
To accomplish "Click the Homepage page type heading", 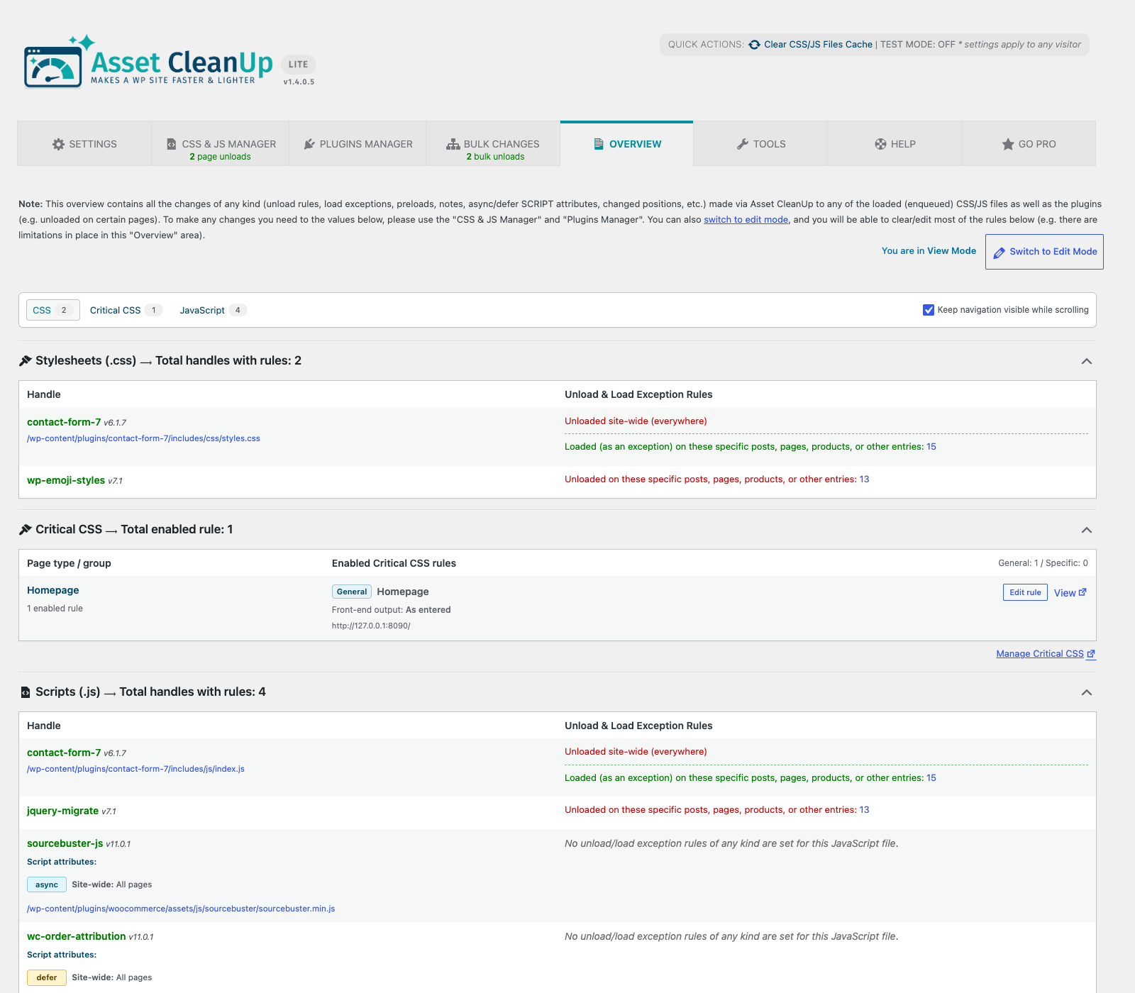I will tap(53, 590).
